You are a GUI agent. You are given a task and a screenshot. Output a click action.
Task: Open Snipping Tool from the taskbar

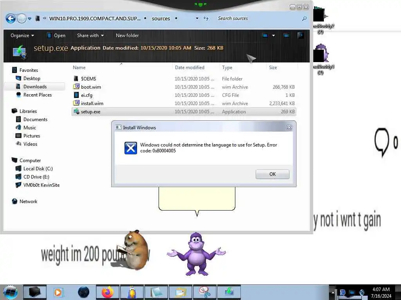[205, 292]
